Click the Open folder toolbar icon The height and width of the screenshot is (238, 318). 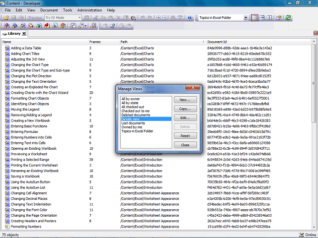[x=6, y=18]
